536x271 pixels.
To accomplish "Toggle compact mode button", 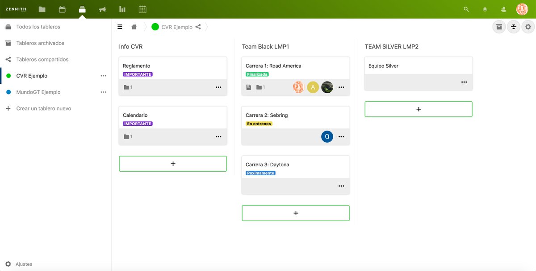I will point(514,27).
